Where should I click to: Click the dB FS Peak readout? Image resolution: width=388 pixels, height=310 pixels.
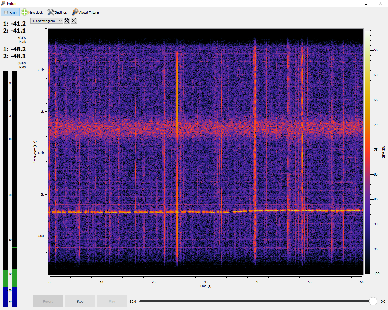pos(15,27)
